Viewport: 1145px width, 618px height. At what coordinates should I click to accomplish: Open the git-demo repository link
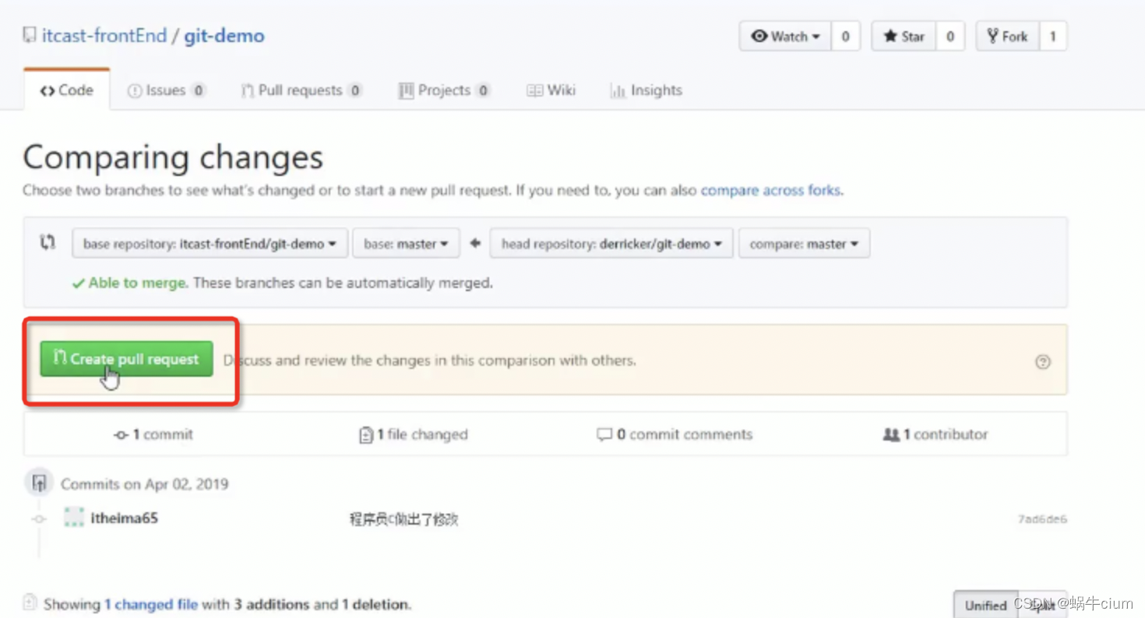(x=224, y=36)
